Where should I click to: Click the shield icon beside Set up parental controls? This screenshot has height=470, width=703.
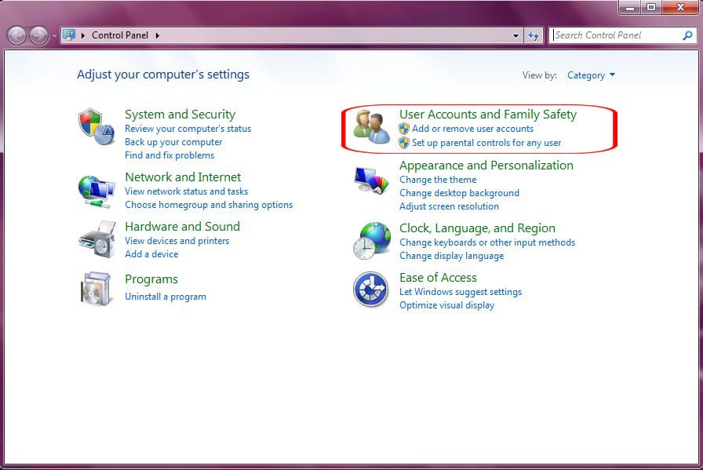[x=404, y=143]
